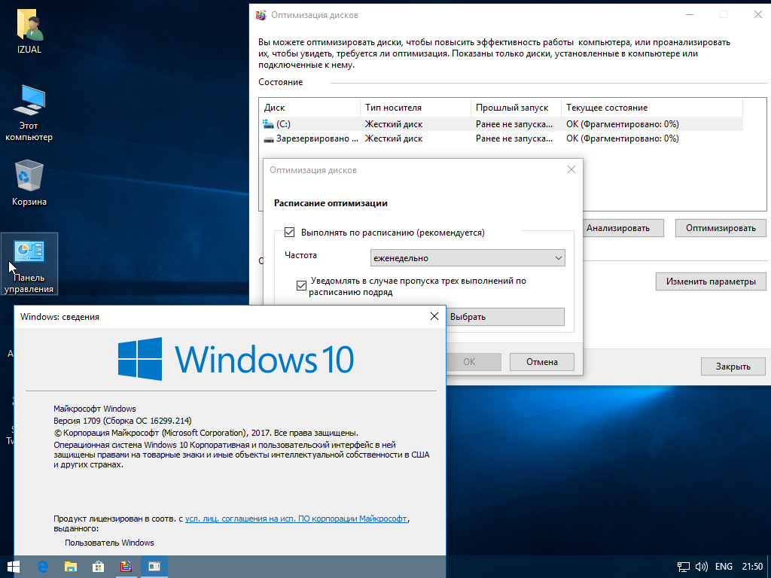Viewport: 771px width, 578px height.
Task: Open the усл. лиц. соглашения license link
Action: [296, 519]
